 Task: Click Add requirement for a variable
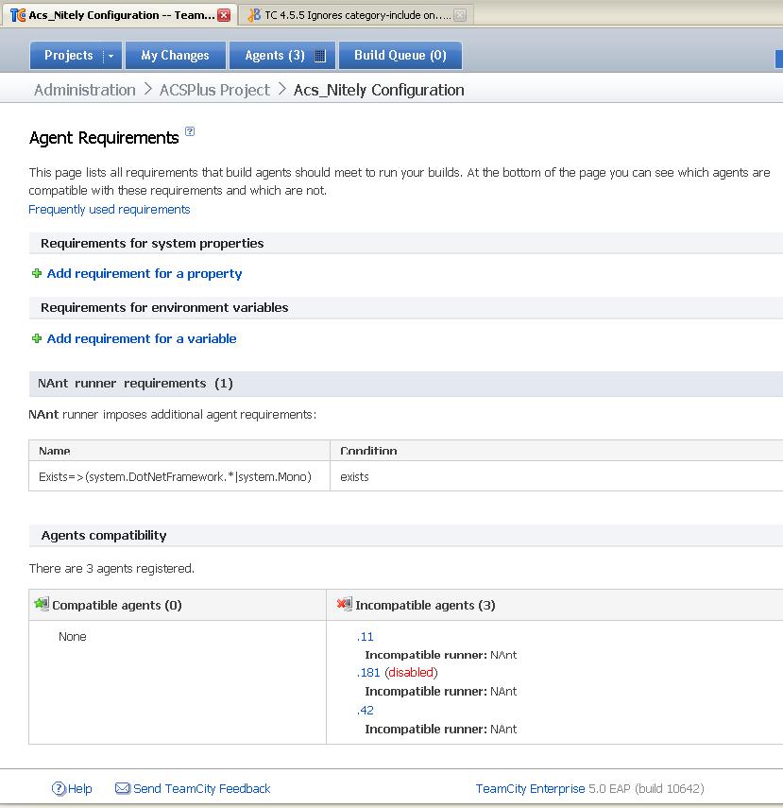[x=142, y=338]
